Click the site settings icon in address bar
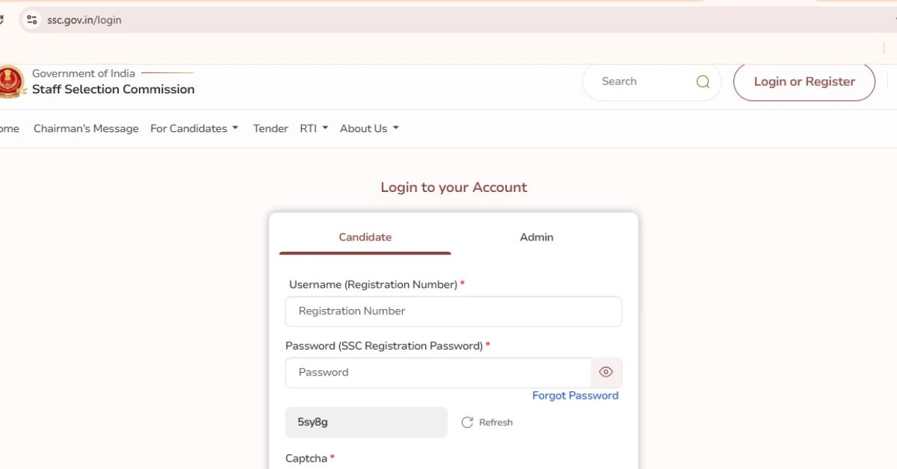The width and height of the screenshot is (897, 469). click(31, 20)
